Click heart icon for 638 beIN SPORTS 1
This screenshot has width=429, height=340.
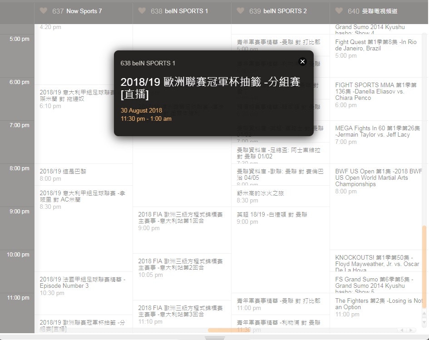142,11
